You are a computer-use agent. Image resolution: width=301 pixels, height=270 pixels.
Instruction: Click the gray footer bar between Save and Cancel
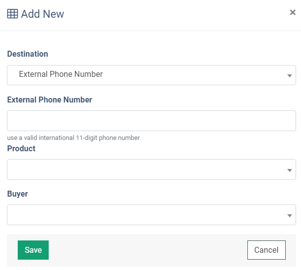point(148,250)
